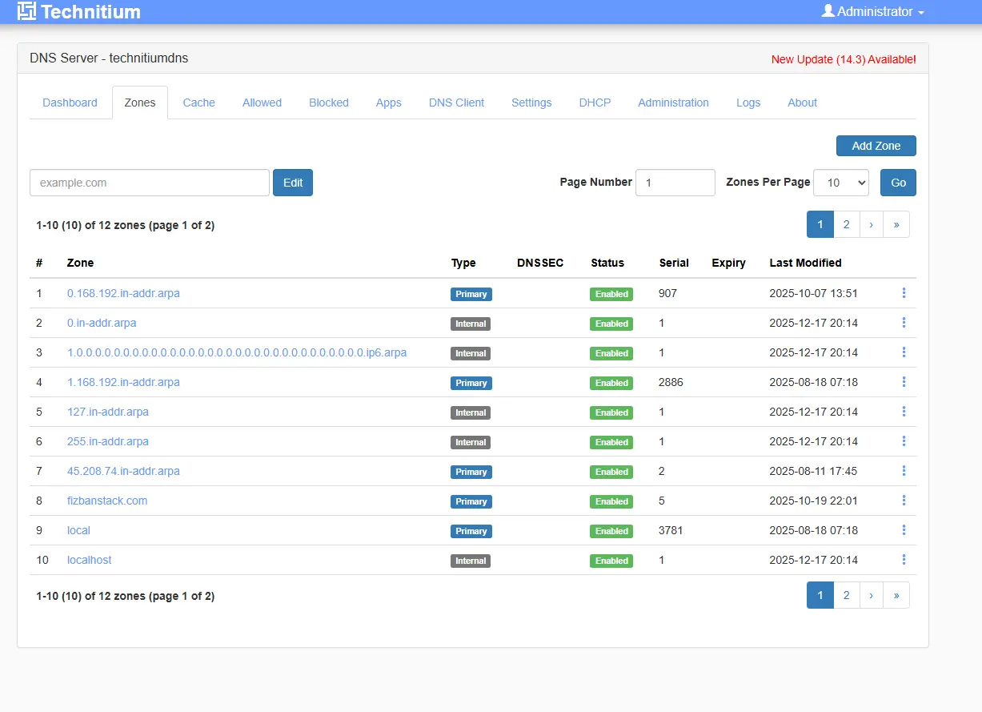Open options menu for 127.in-addr.arpa row
The width and height of the screenshot is (982, 712).
[904, 412]
